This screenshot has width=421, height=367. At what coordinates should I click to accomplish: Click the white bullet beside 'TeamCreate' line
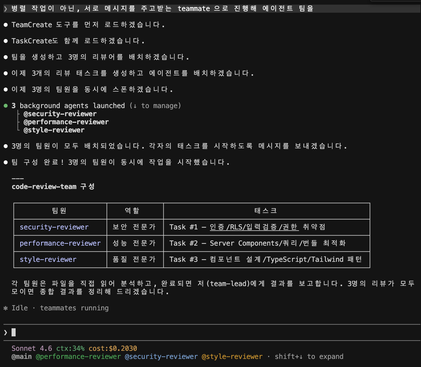5,25
